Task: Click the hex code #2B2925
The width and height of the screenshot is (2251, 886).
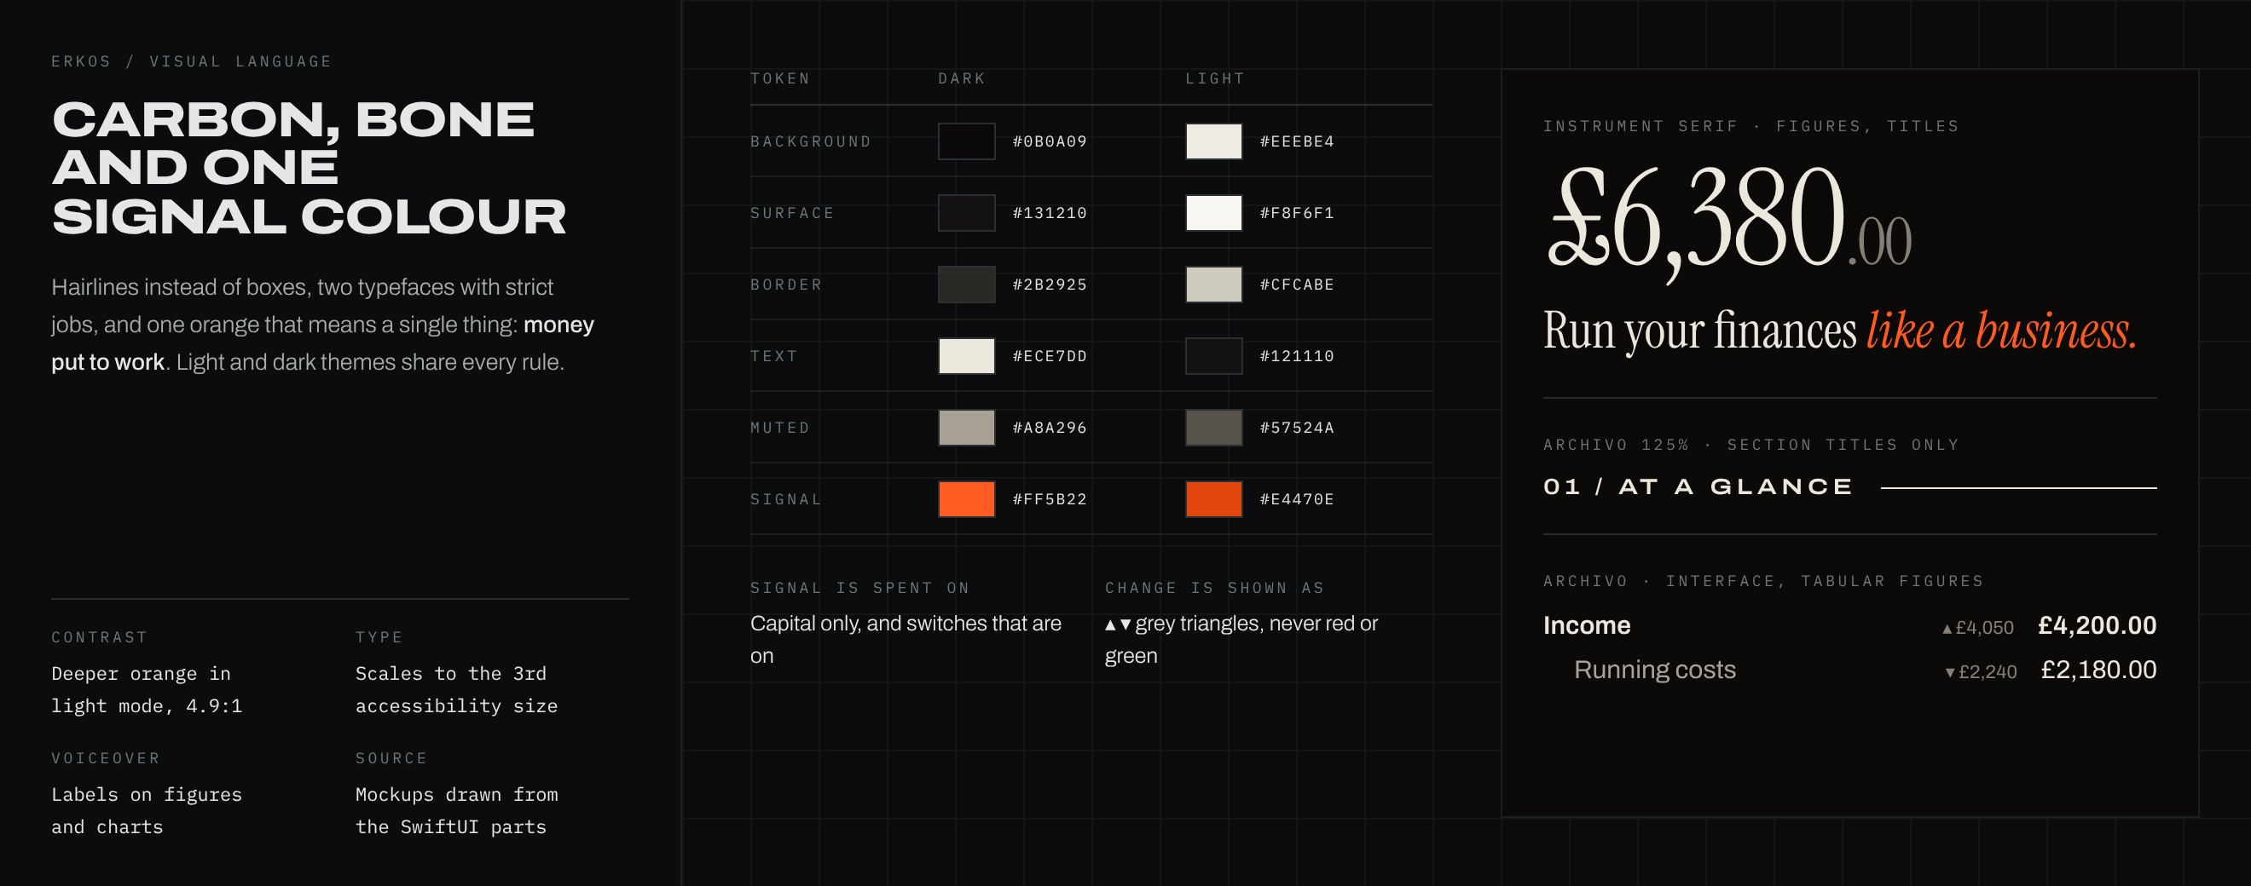Action: (x=1050, y=285)
